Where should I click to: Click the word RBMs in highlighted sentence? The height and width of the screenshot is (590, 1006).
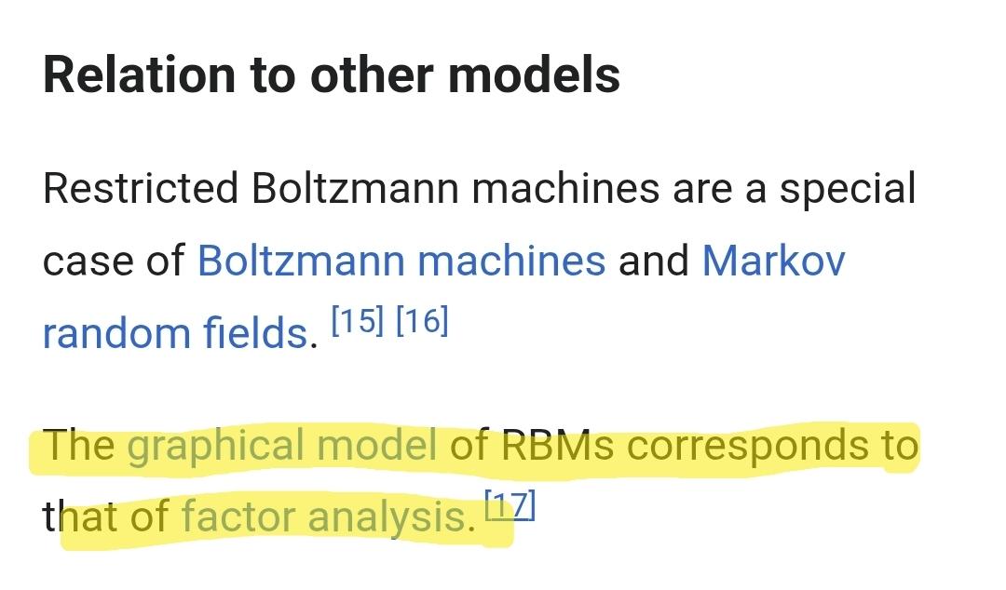[557, 445]
